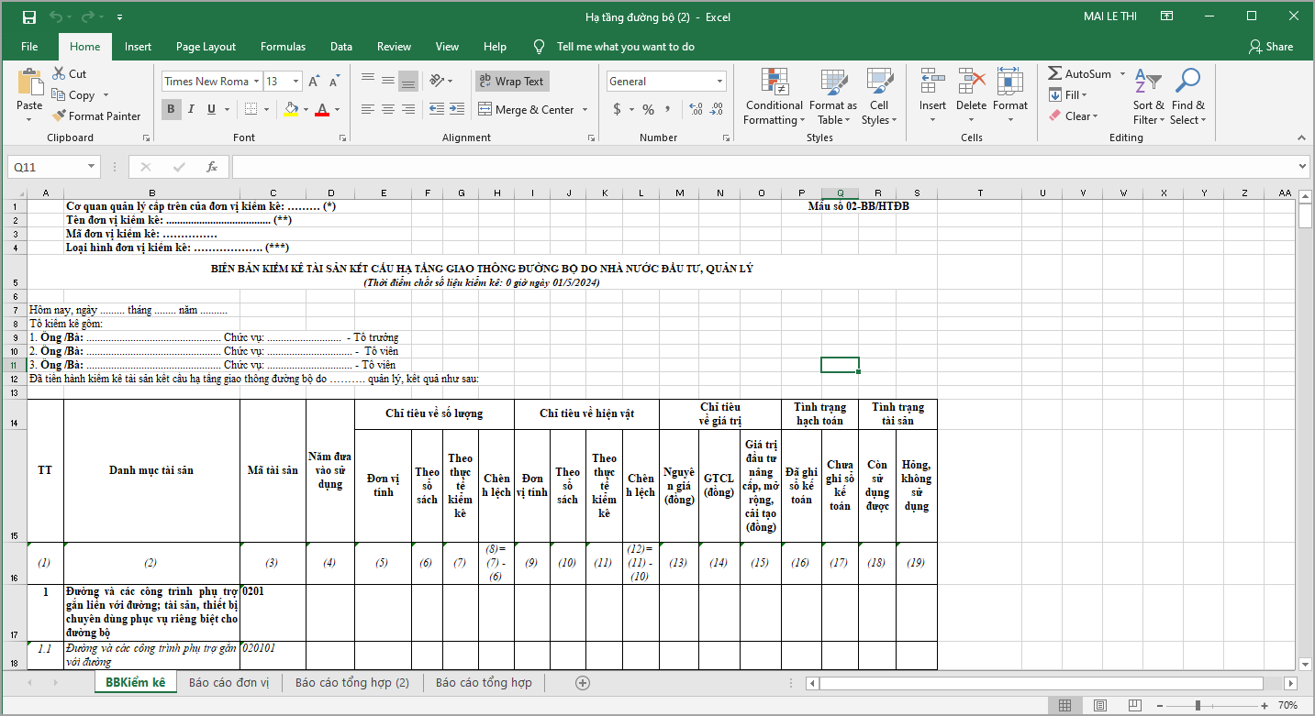Click the AutoSum button
Image resolution: width=1315 pixels, height=716 pixels.
(1079, 73)
